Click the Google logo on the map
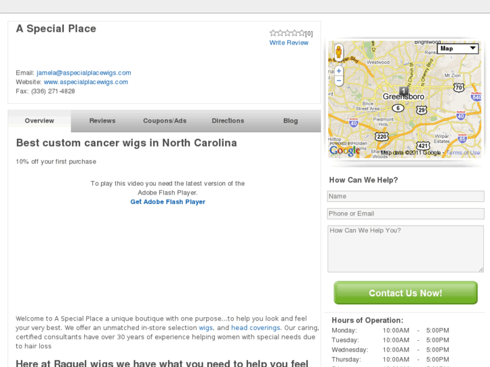Image resolution: width=490 pixels, height=367 pixels. 344,151
